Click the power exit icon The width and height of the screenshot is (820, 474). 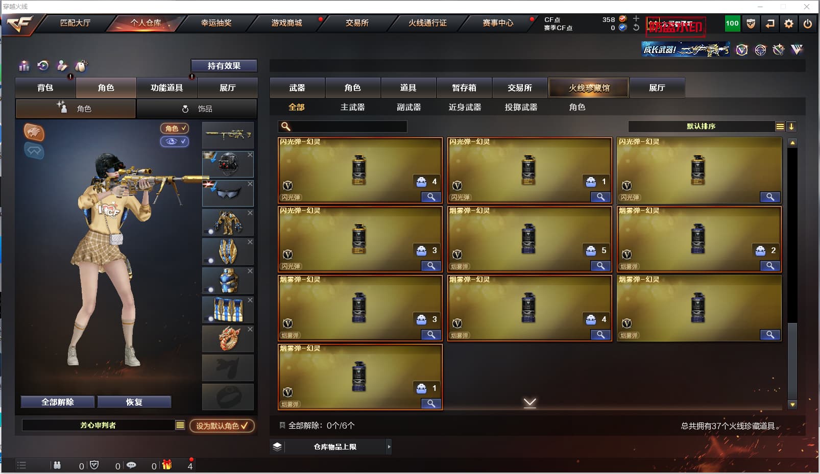(808, 23)
